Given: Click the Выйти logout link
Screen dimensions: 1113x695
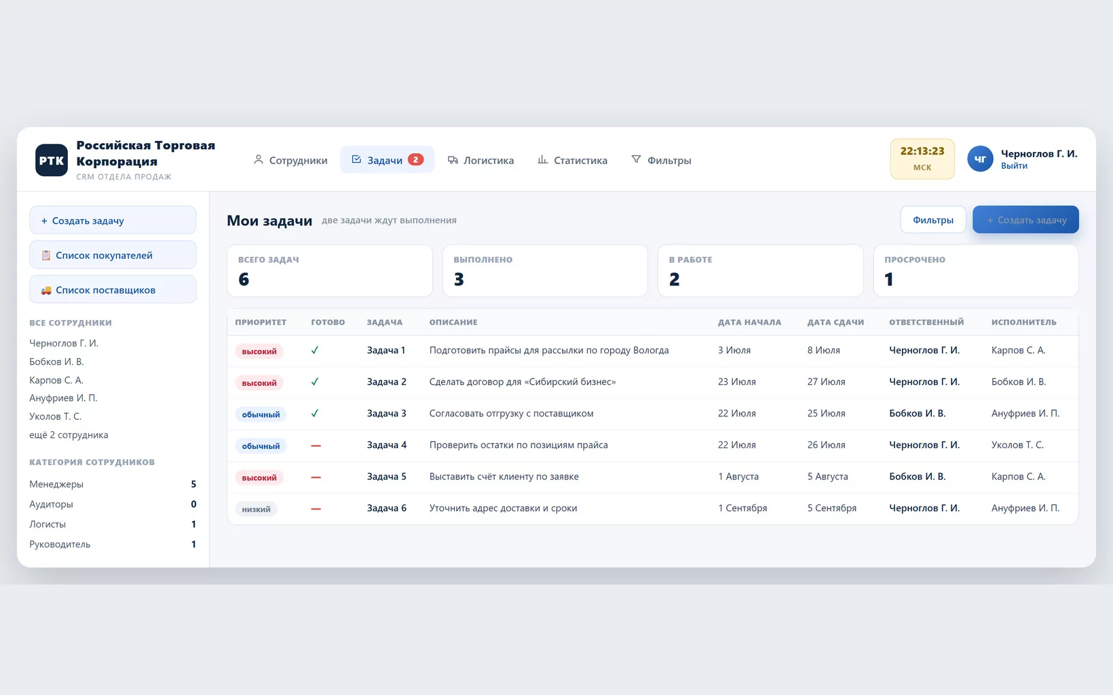Looking at the screenshot, I should click(1014, 166).
